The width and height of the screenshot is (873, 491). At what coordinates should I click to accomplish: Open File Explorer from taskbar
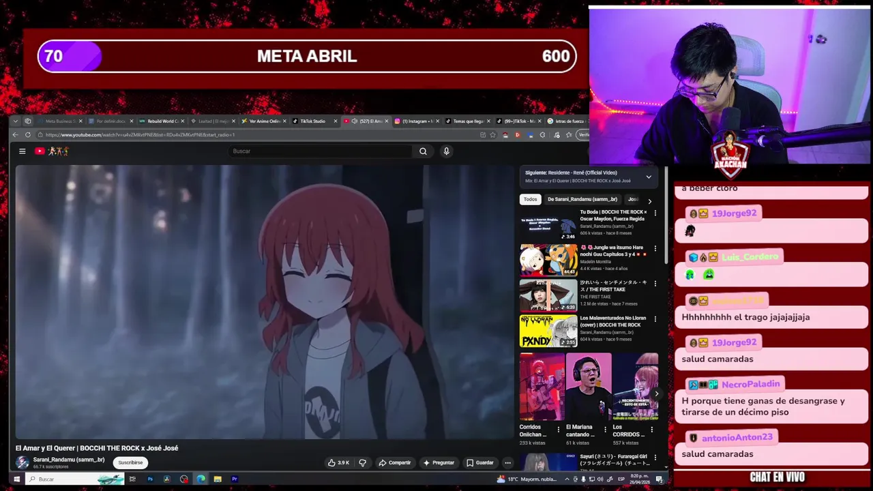click(218, 479)
